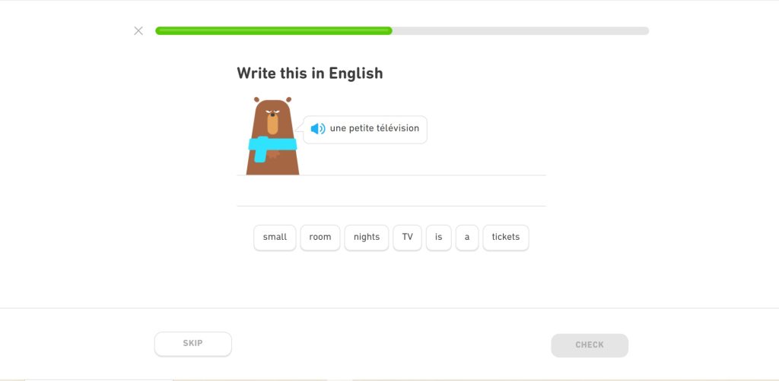The width and height of the screenshot is (779, 381).
Task: Pick the 'tickets' word tile
Action: pos(506,237)
